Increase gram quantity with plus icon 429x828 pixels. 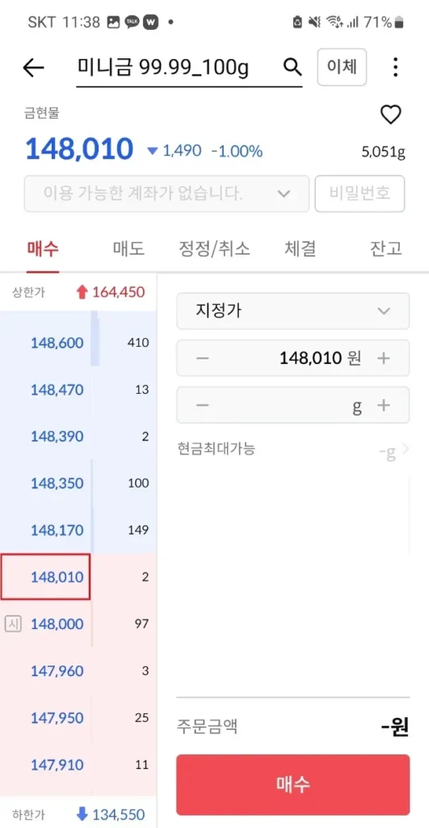coord(384,405)
